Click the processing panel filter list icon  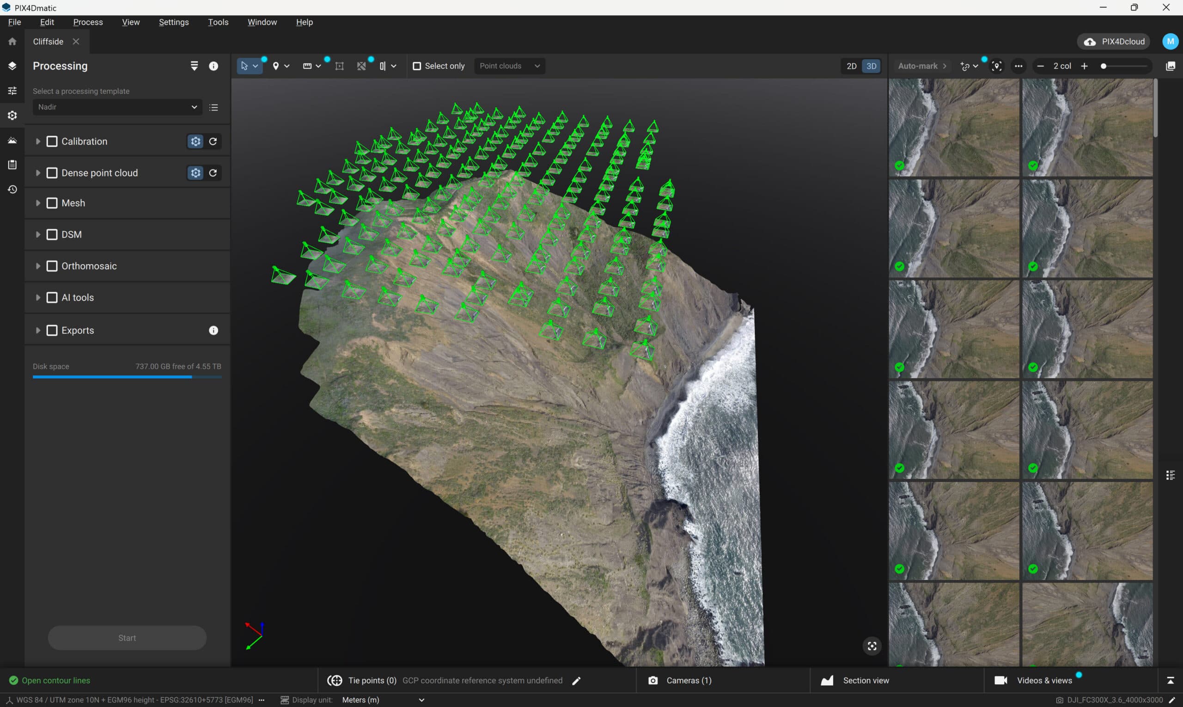tap(194, 66)
